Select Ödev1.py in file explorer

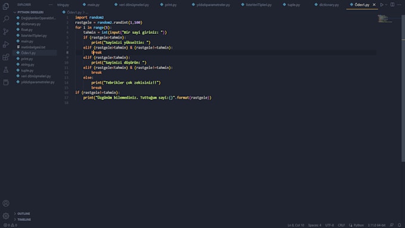point(29,53)
